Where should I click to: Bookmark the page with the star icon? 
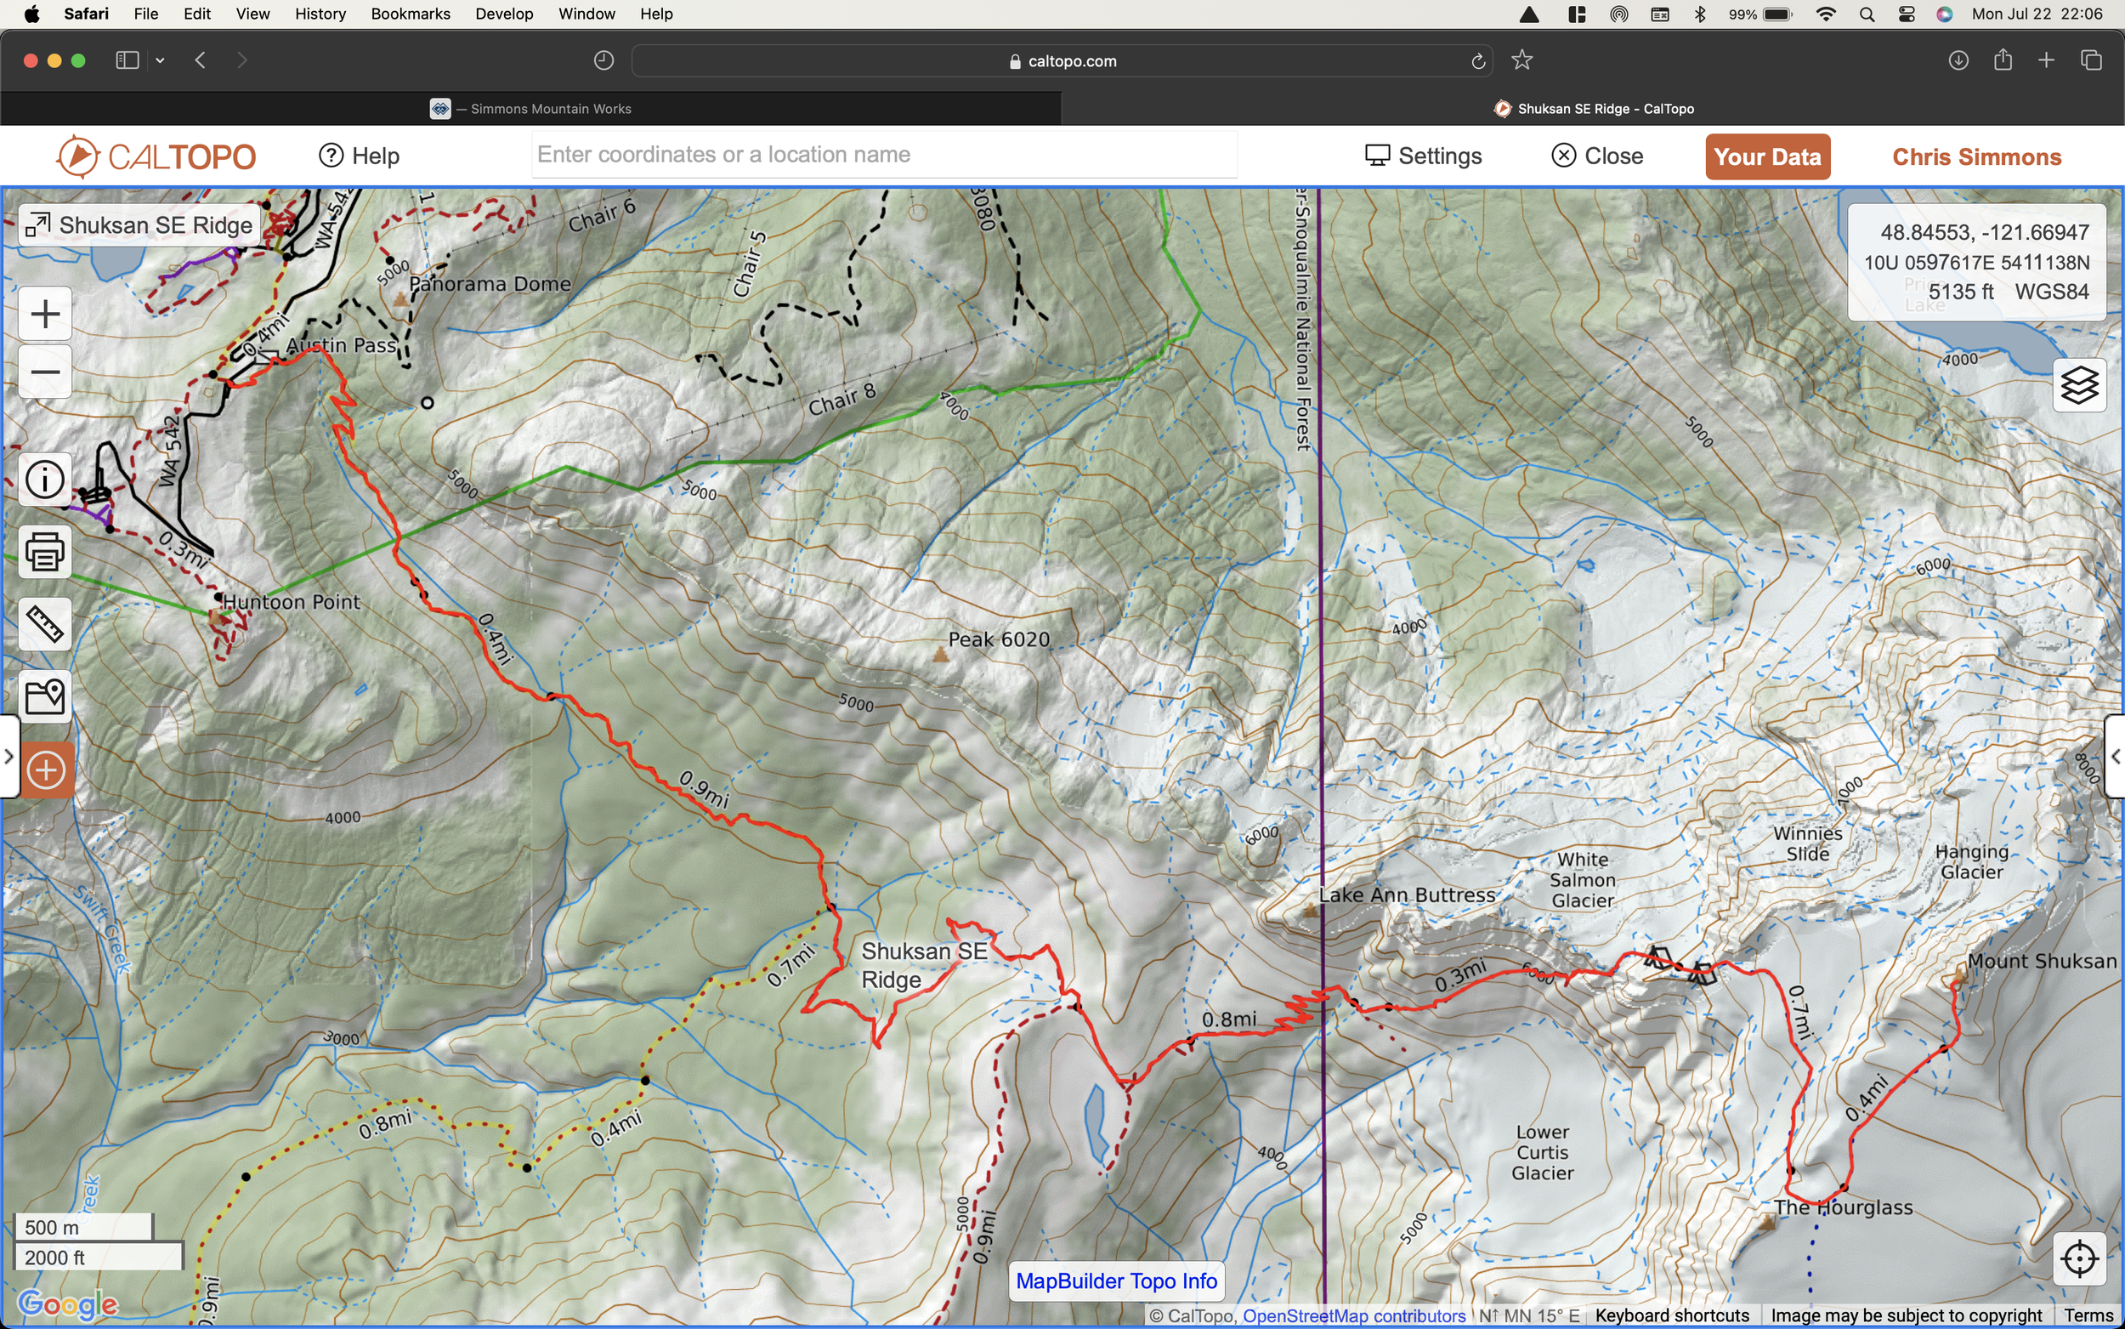(x=1521, y=60)
